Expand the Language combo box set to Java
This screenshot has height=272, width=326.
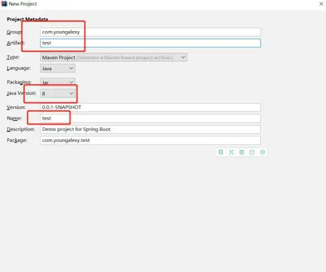point(58,68)
